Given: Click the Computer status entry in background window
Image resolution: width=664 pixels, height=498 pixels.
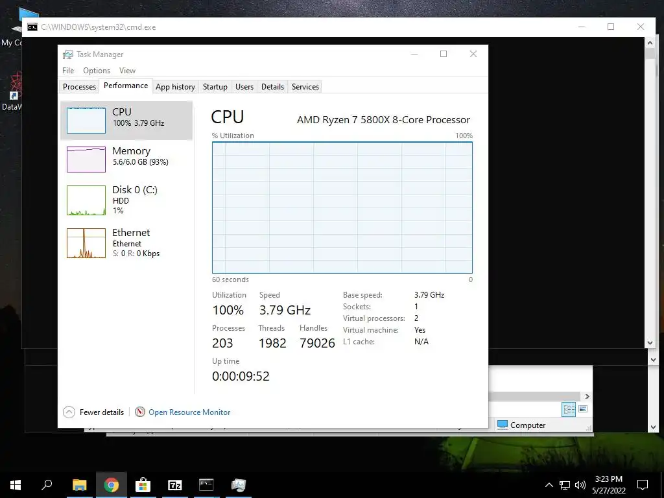Looking at the screenshot, I should (x=522, y=425).
